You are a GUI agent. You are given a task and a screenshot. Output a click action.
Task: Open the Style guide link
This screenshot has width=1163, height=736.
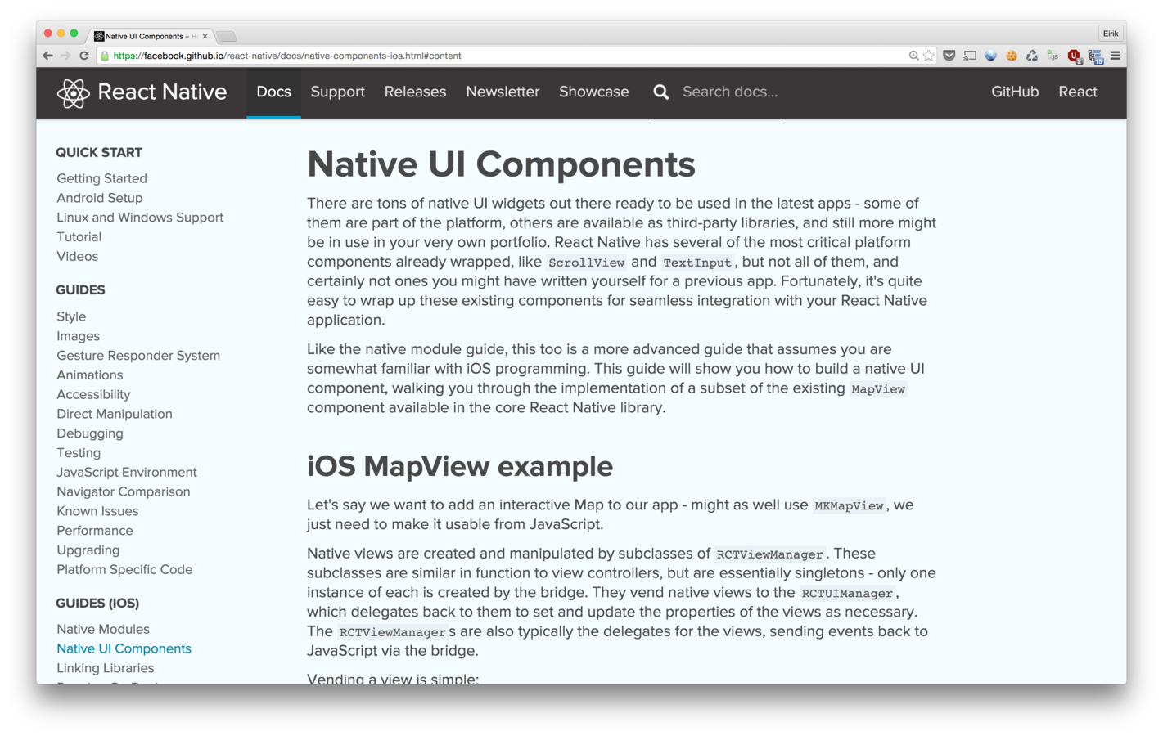[71, 316]
